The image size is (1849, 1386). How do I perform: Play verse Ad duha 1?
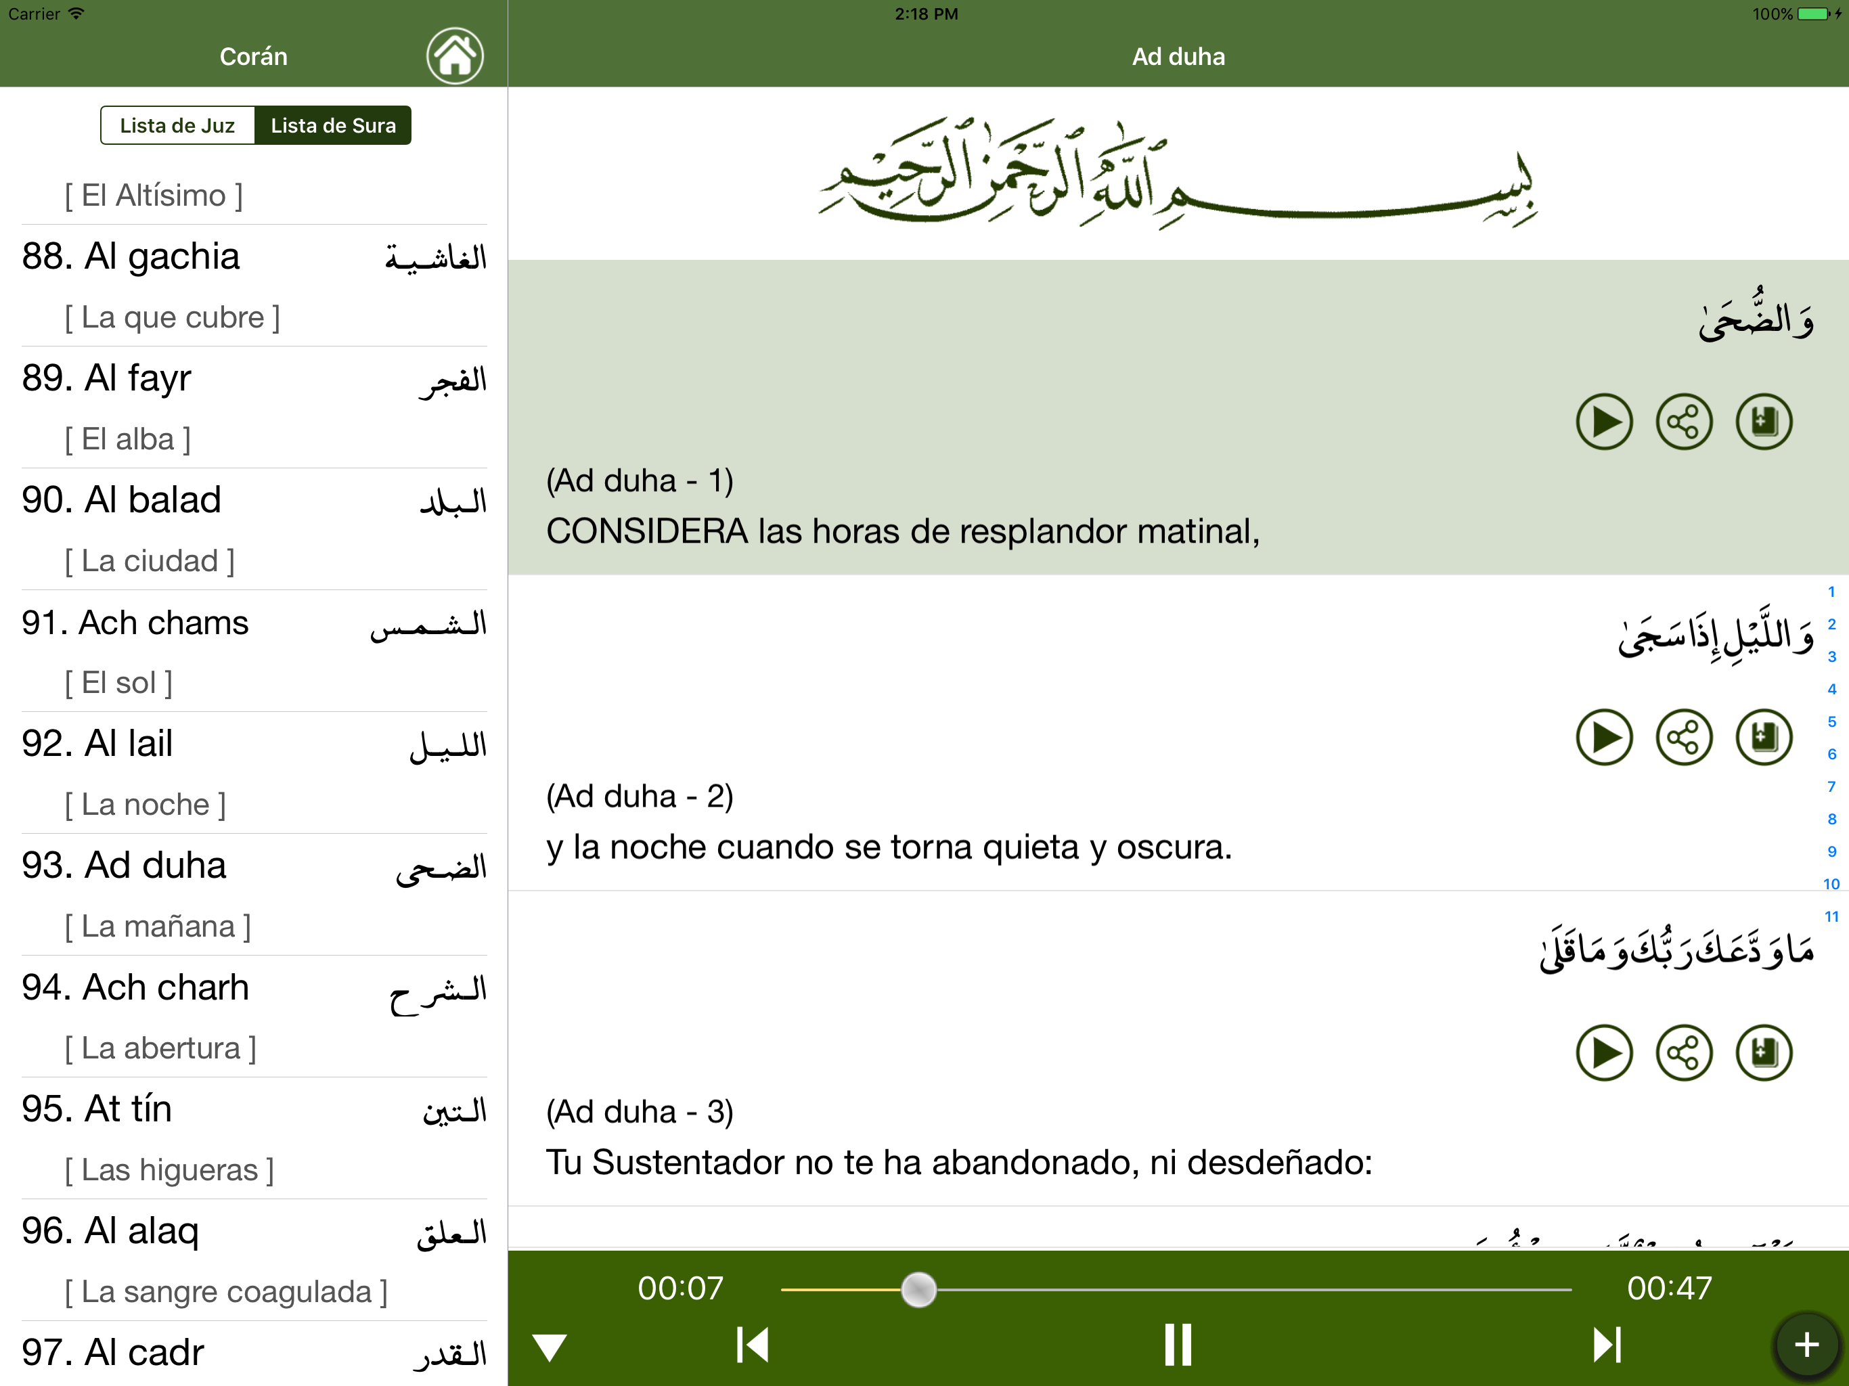[x=1604, y=422]
